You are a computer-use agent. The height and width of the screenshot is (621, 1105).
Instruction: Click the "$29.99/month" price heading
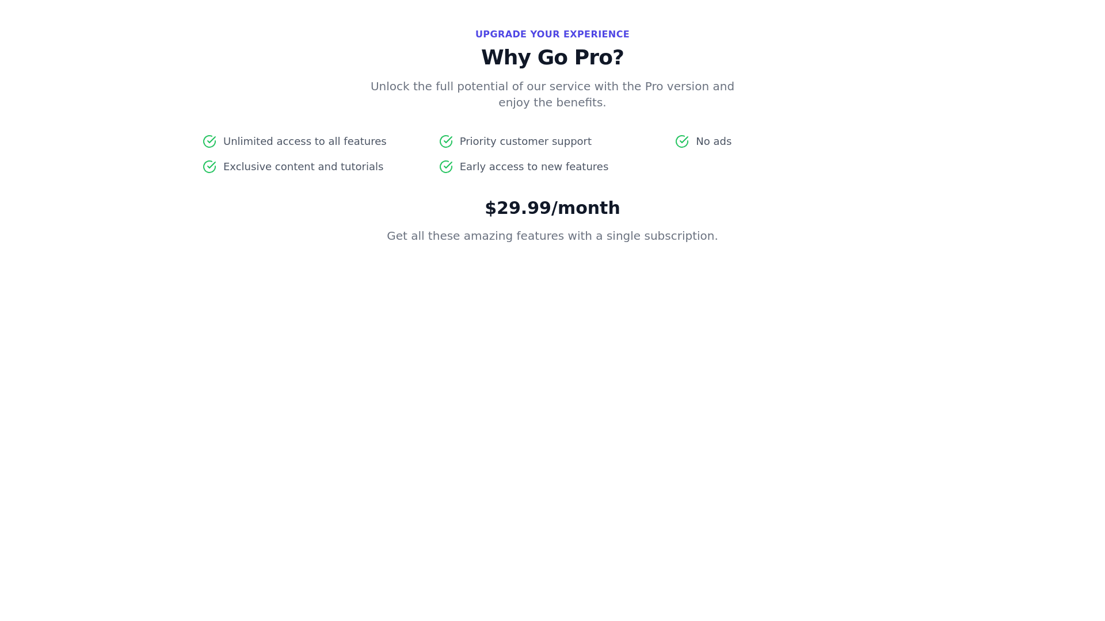[552, 208]
